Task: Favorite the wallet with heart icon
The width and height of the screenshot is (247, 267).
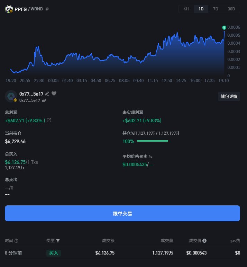Action: click(54, 93)
